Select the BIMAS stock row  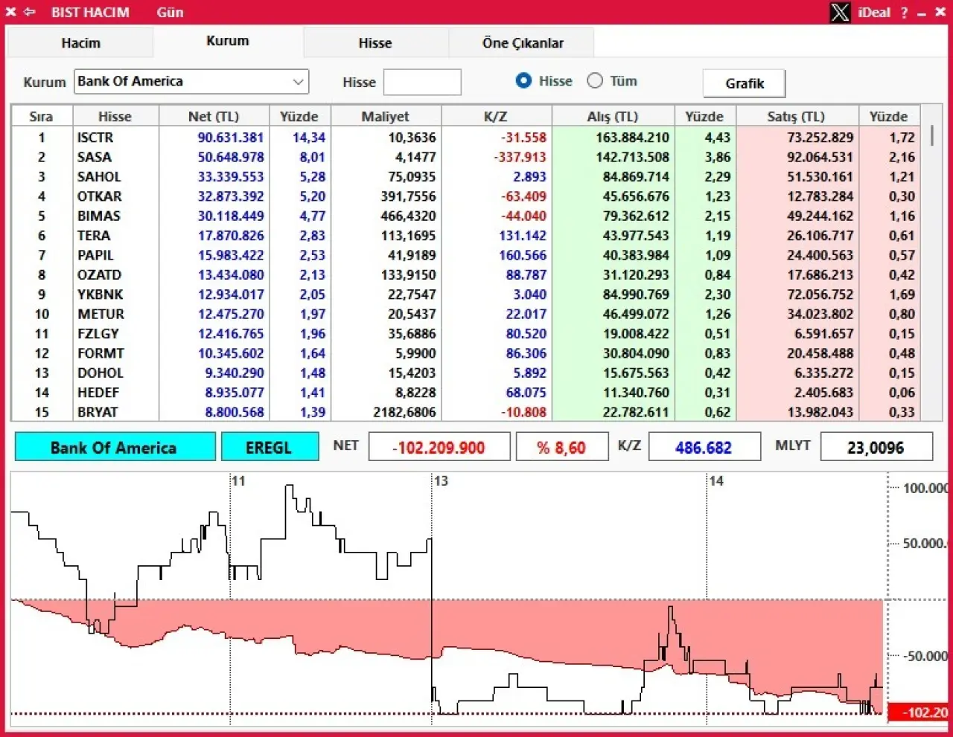click(466, 216)
